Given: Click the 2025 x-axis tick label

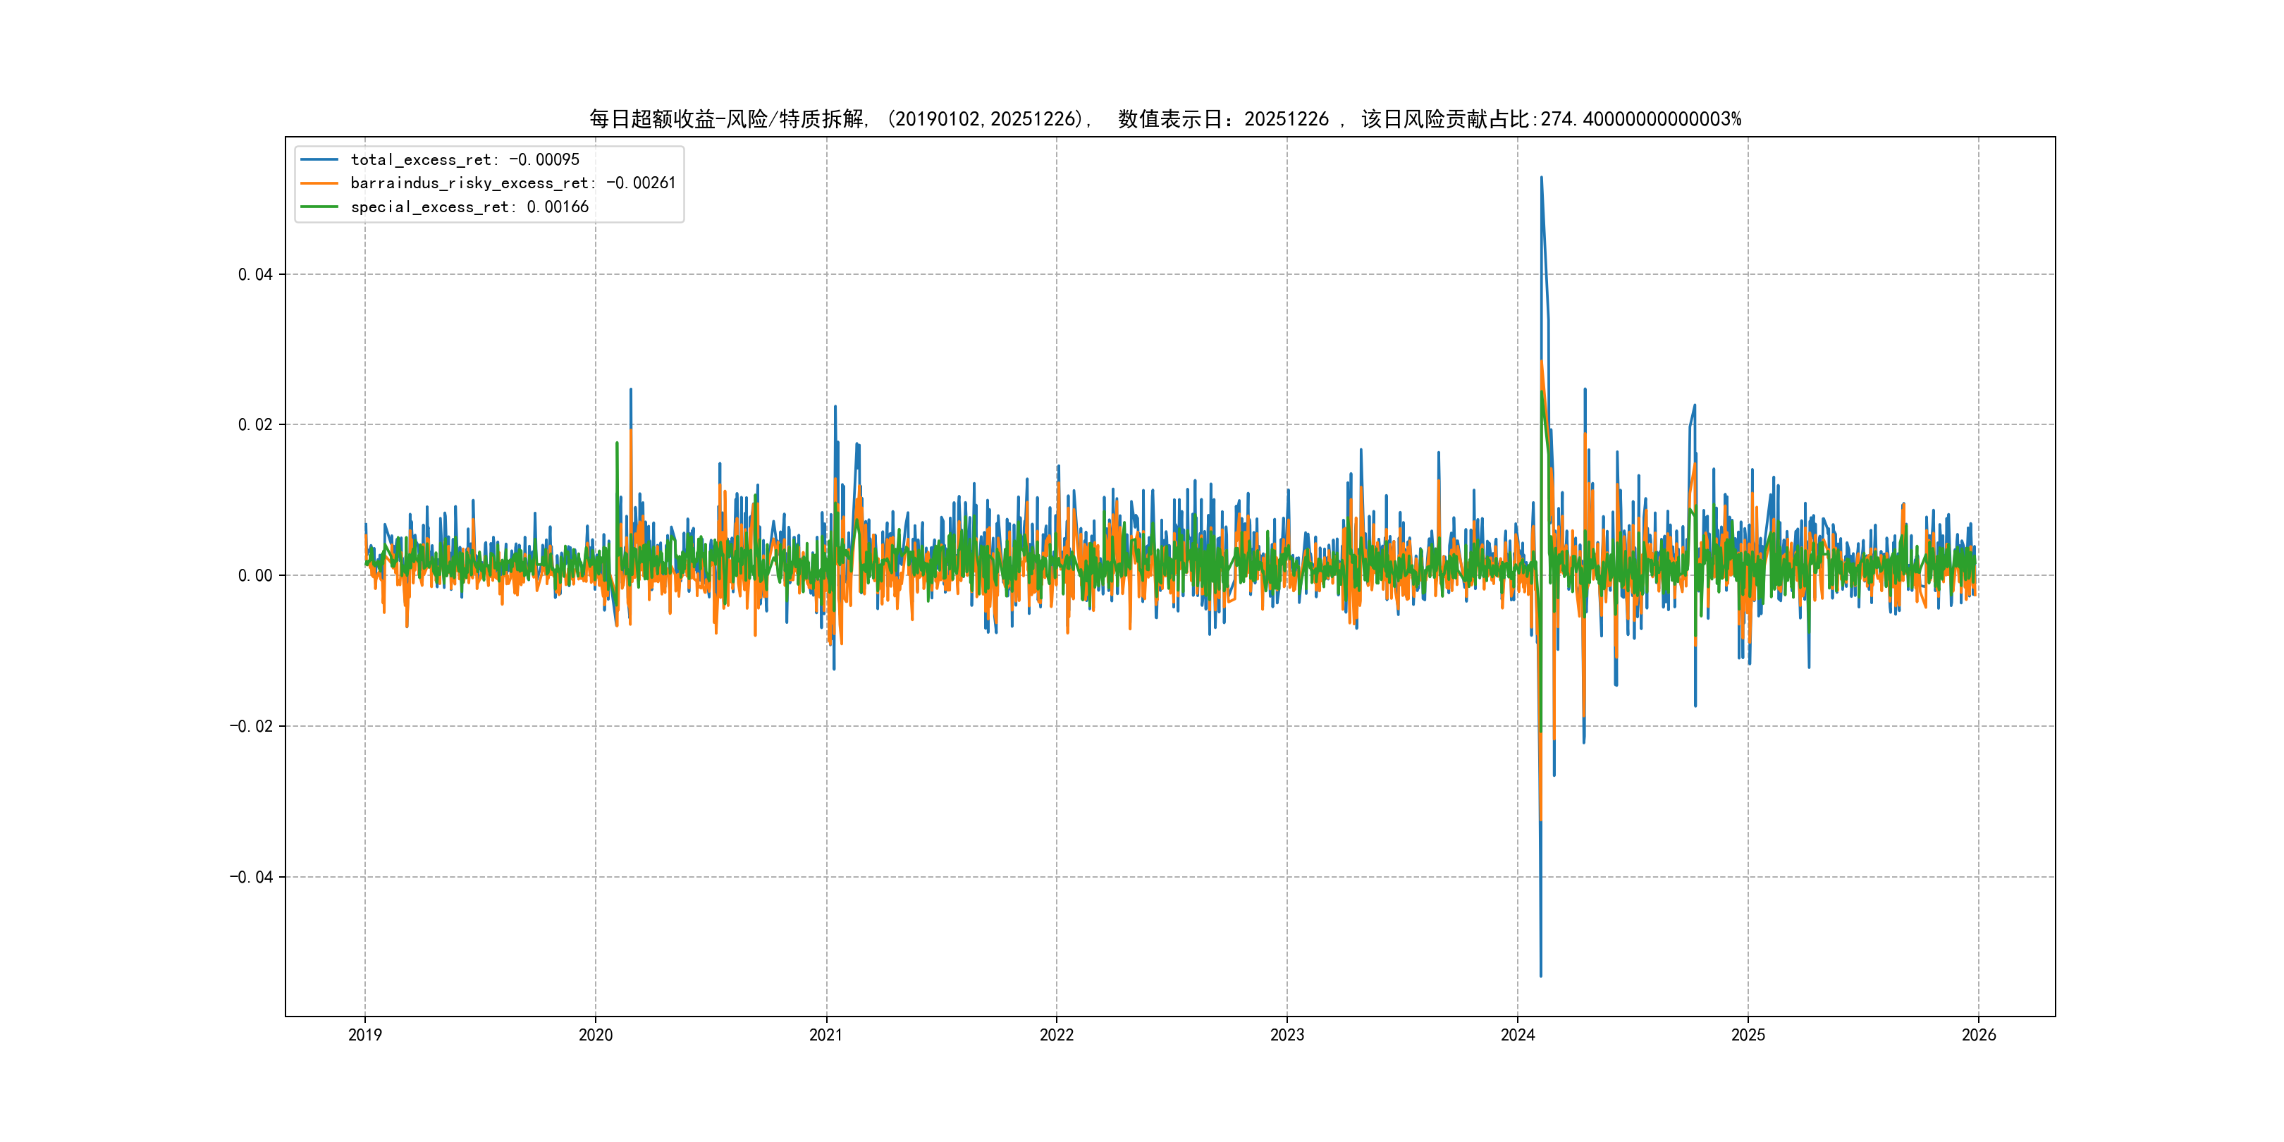Looking at the screenshot, I should pyautogui.click(x=1748, y=1035).
